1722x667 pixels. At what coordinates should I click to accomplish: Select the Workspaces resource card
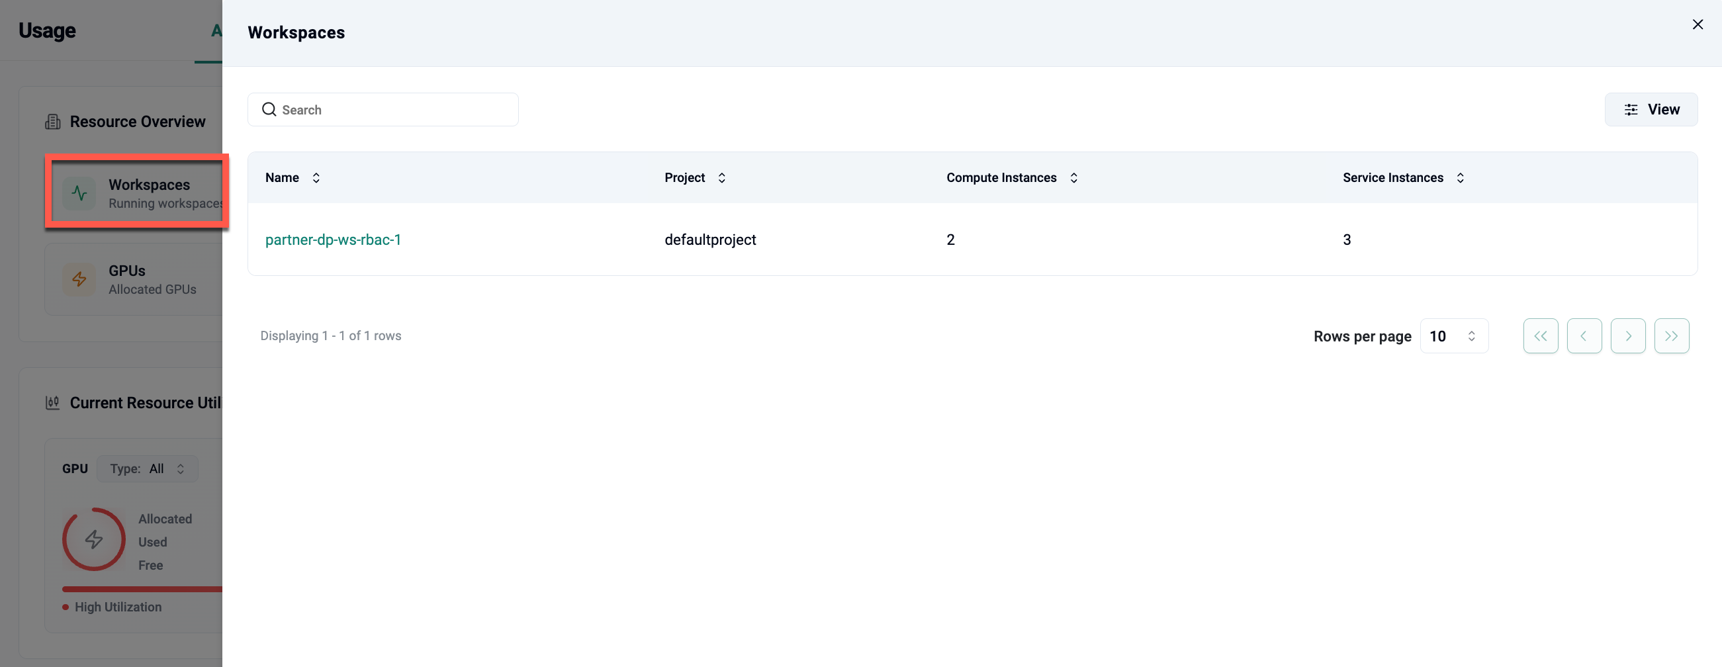click(x=138, y=193)
